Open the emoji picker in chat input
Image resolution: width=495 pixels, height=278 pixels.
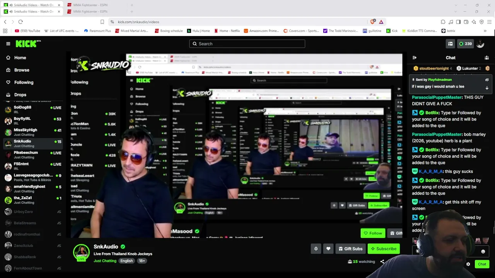point(483,251)
